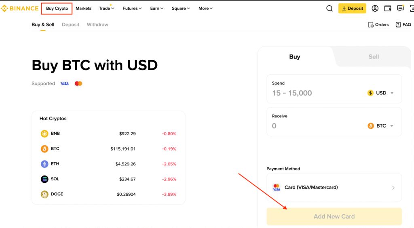Switch to the Deposit tab
The height and width of the screenshot is (228, 414).
(x=70, y=25)
